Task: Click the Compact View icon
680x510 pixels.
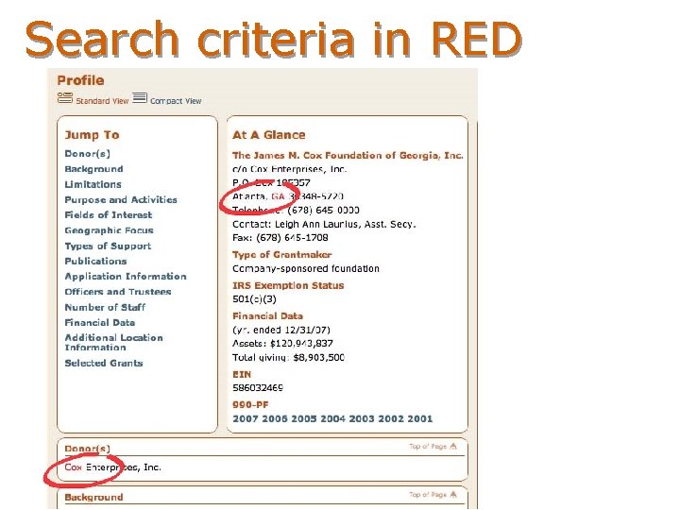Action: [x=140, y=97]
